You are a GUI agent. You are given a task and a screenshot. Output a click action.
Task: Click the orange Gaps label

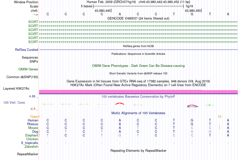pos(34,116)
